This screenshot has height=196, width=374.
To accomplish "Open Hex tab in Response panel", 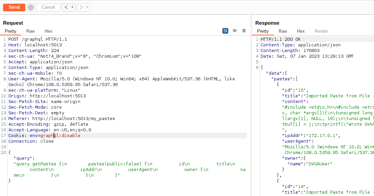I will tap(301, 31).
